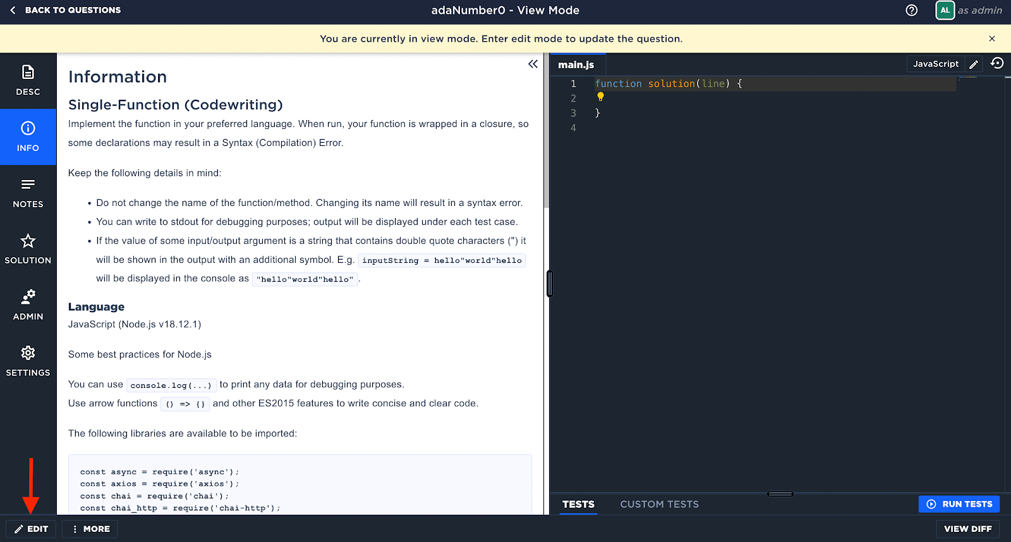Collapse the Information panel with double chevron

click(533, 64)
